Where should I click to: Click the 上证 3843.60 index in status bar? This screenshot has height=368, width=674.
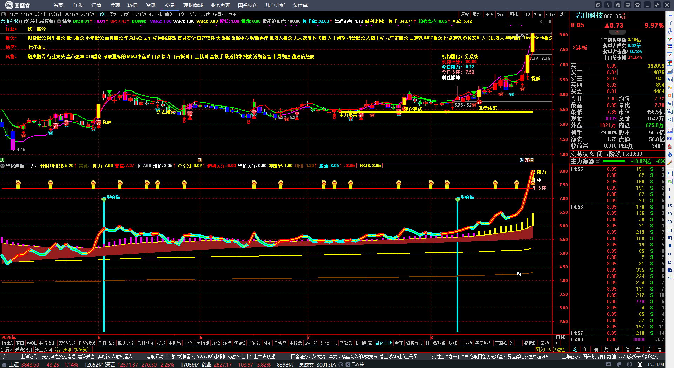click(x=24, y=364)
